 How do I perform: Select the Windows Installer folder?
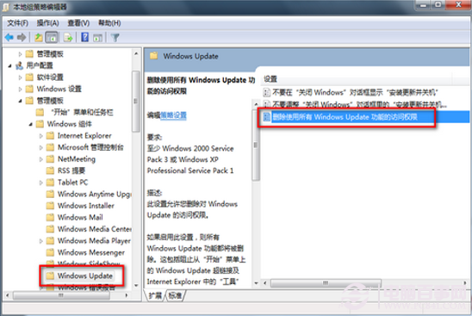pyautogui.click(x=86, y=206)
